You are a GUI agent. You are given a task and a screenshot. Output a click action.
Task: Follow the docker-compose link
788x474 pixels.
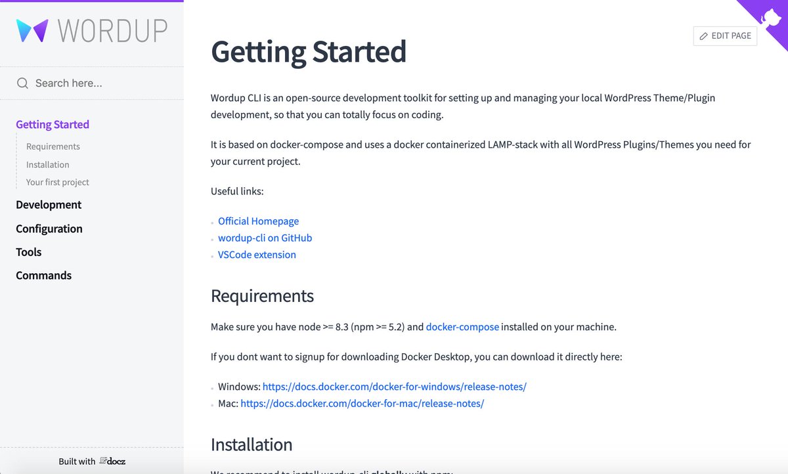click(463, 327)
